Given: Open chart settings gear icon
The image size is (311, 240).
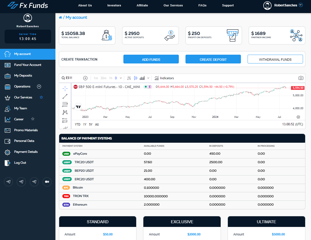Looking at the screenshot, I should [x=298, y=117].
